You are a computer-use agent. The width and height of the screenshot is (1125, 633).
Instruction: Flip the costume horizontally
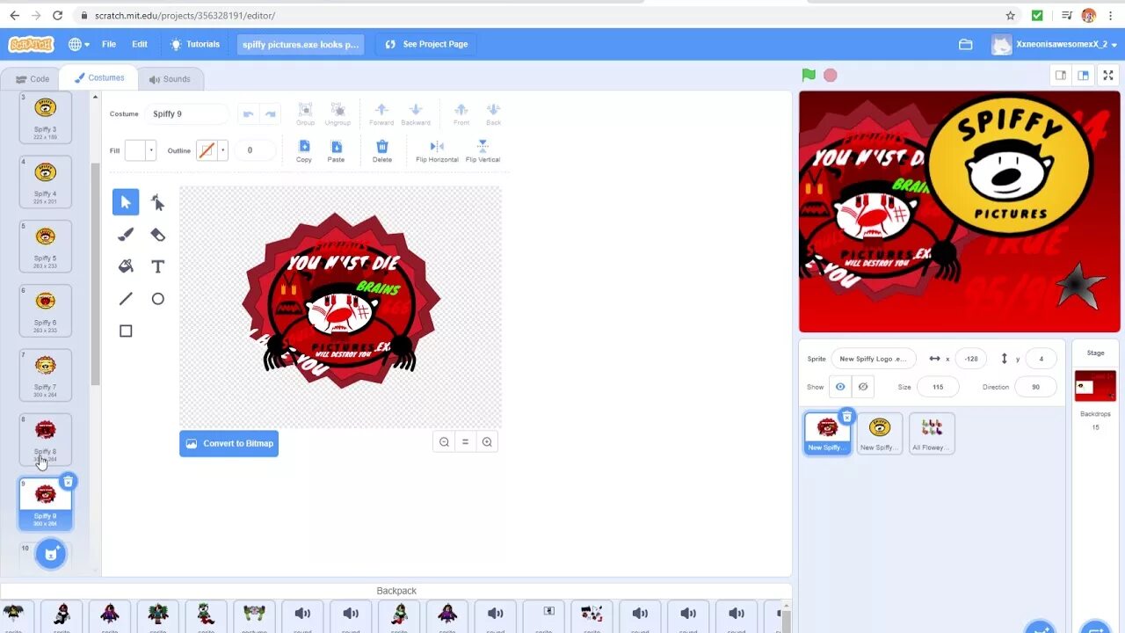[436, 151]
